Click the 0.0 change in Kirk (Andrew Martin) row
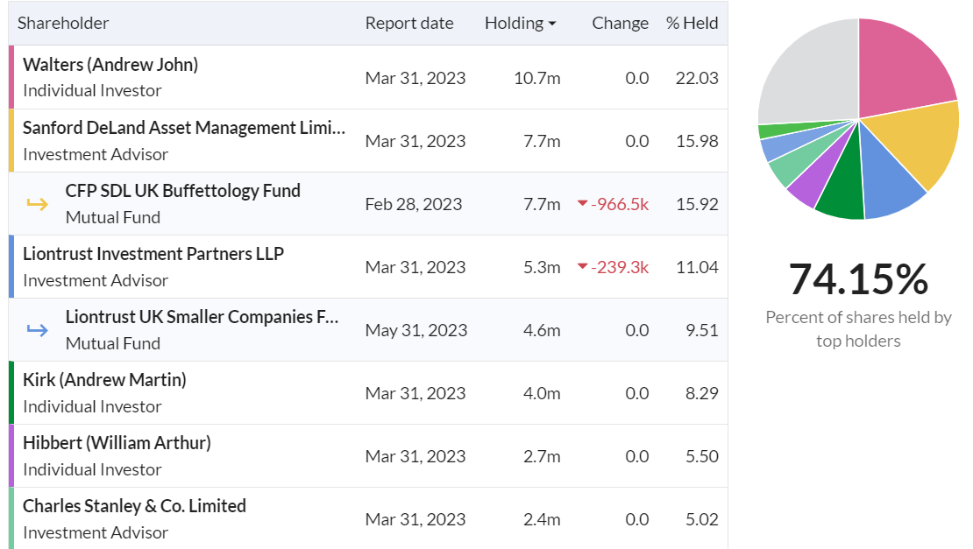973x549 pixels. pos(636,393)
